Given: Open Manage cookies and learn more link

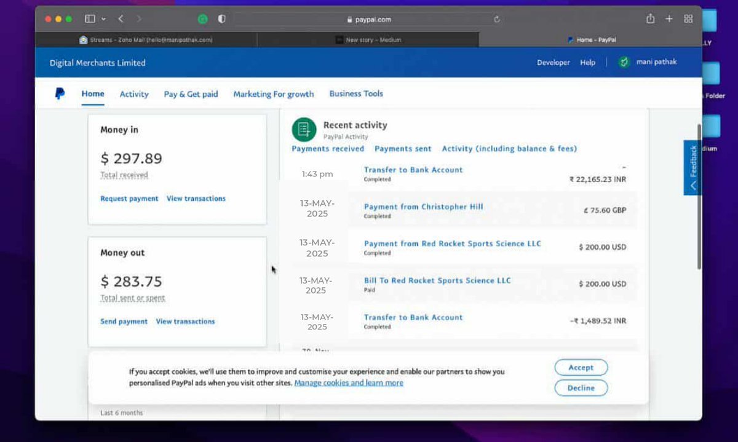Looking at the screenshot, I should (x=349, y=382).
